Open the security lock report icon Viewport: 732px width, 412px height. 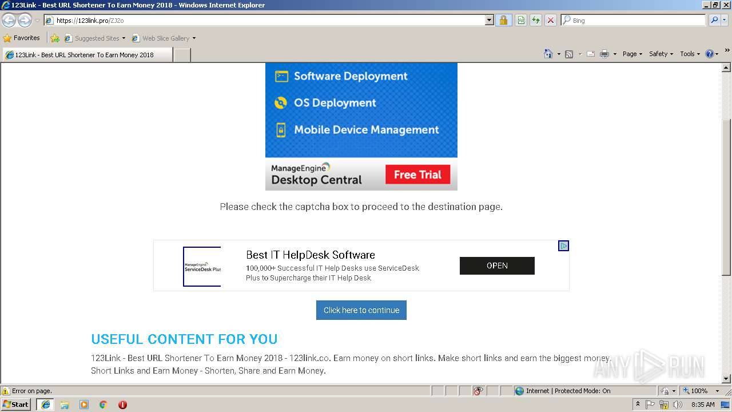[x=503, y=20]
